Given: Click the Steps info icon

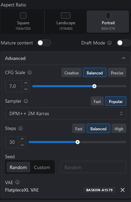Looking at the screenshot, I should (20, 128).
